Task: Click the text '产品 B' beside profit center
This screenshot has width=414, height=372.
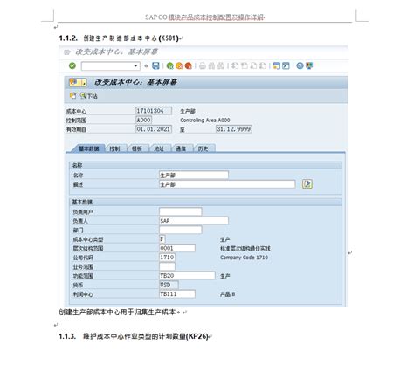Action: pyautogui.click(x=228, y=294)
